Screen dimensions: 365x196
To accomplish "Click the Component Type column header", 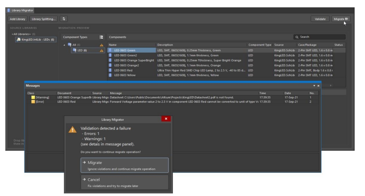I will 259,45.
